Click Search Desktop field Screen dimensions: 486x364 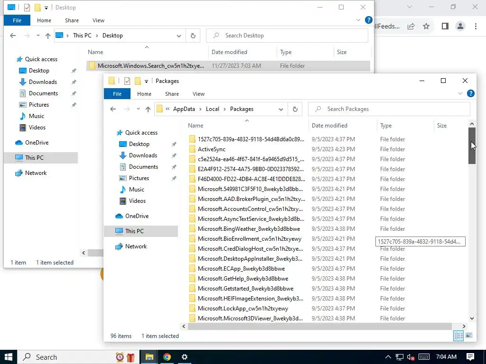coord(287,36)
